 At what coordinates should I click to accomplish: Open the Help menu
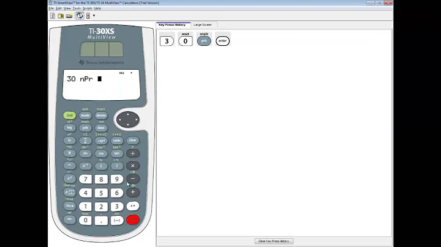(x=97, y=9)
